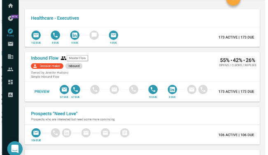Screen dimensions: 268x155
Task: Click 173 ACTIVE | 173 DUE on Healthcare
Action: (x=236, y=37)
